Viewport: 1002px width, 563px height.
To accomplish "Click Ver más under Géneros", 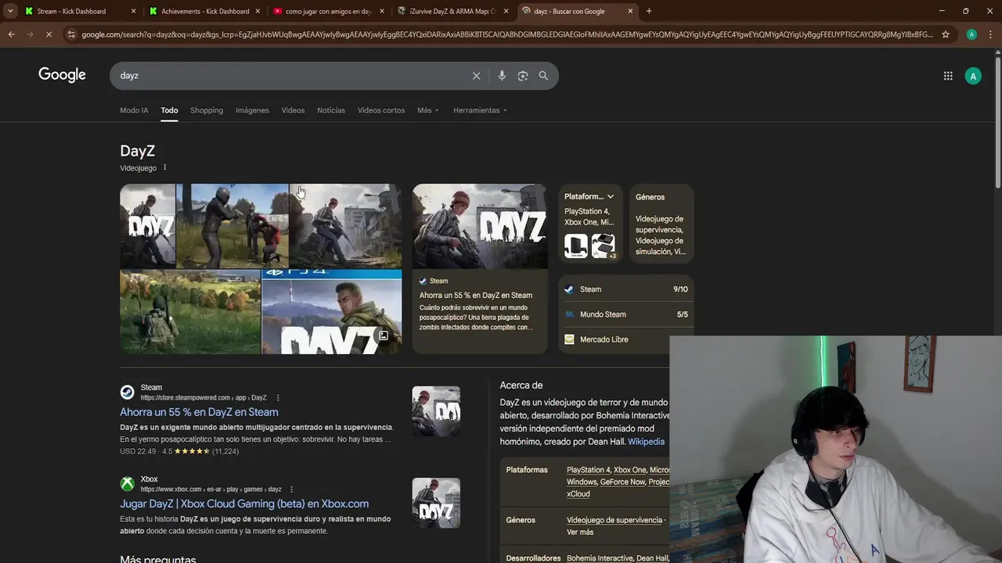I will [x=580, y=532].
